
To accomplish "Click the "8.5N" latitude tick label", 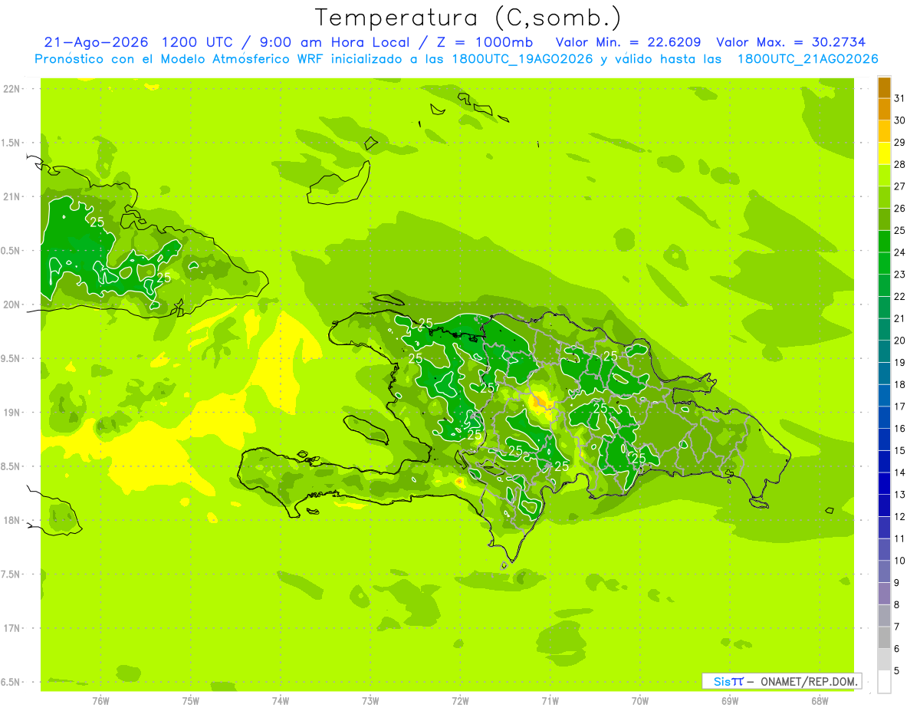I will coord(11,467).
